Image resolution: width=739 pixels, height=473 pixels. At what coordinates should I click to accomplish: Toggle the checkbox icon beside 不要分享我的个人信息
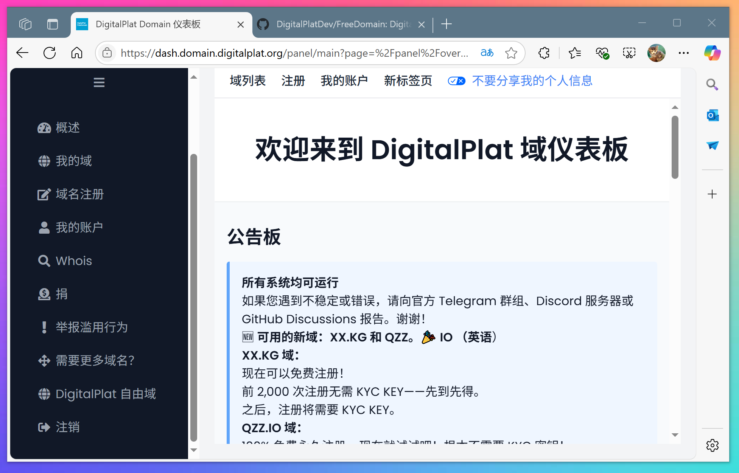[x=456, y=81]
